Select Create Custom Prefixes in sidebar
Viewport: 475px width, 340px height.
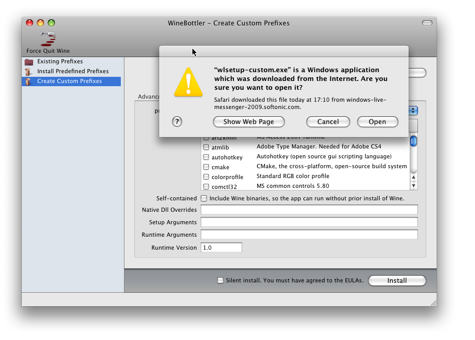(72, 81)
